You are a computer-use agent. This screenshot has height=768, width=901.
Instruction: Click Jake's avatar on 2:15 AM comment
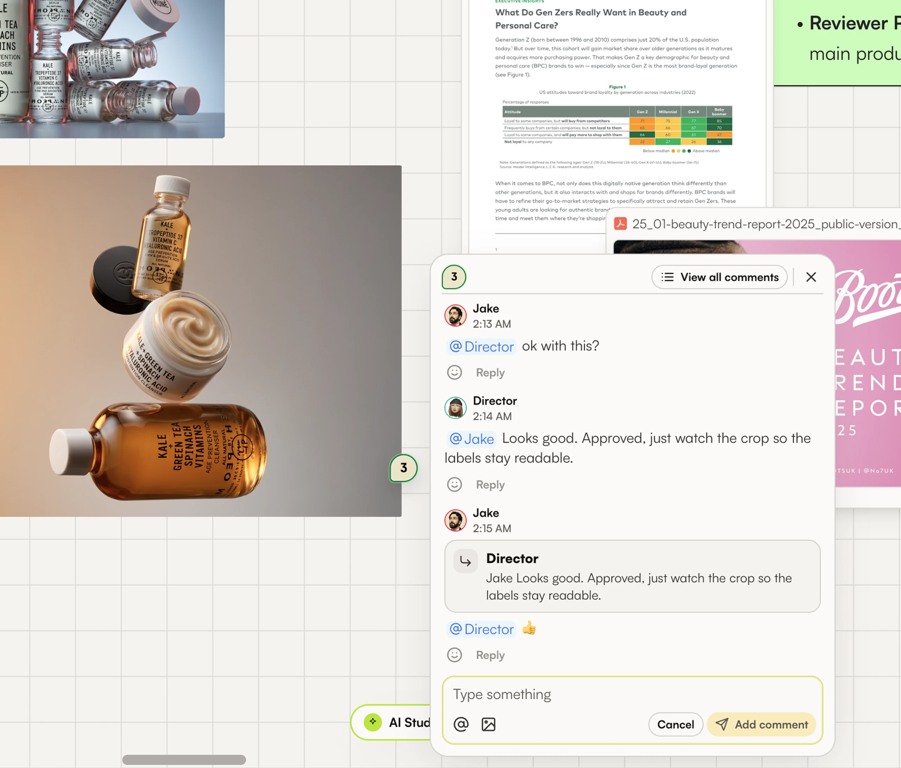coord(455,520)
